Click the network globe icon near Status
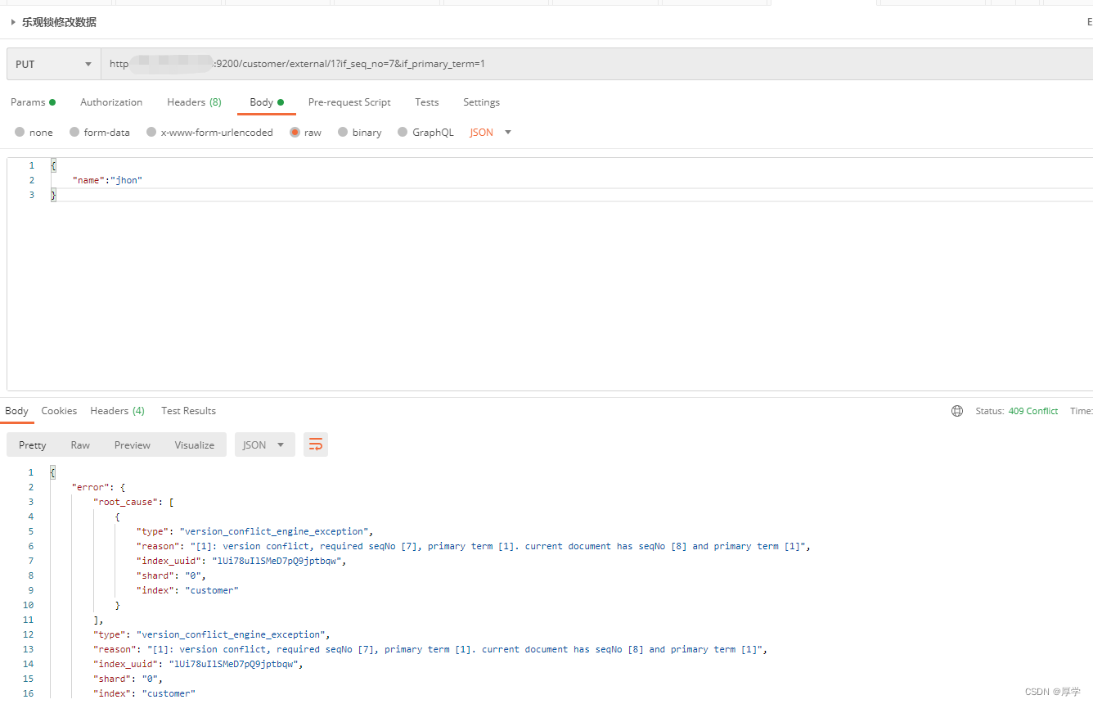1093x704 pixels. [x=957, y=411]
